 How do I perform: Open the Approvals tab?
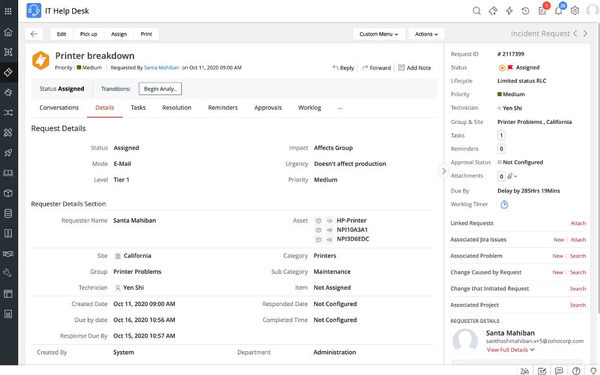coord(268,108)
